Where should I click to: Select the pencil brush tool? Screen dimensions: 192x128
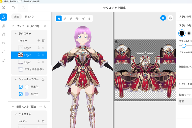(65, 19)
